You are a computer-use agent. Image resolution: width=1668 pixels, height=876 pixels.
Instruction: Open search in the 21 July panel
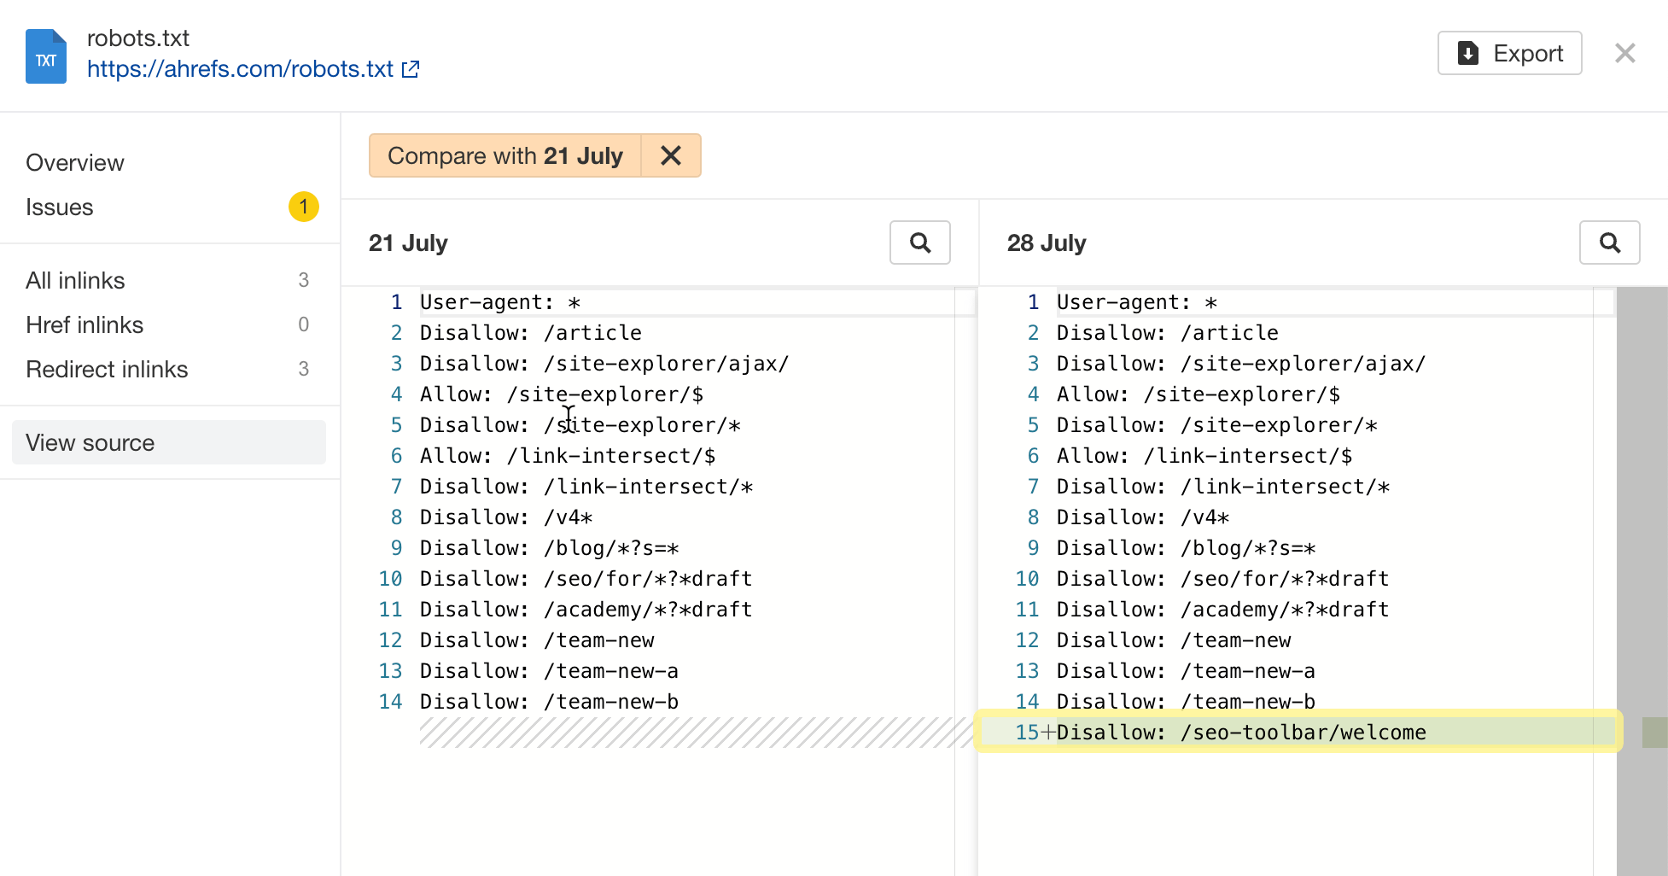pos(919,242)
